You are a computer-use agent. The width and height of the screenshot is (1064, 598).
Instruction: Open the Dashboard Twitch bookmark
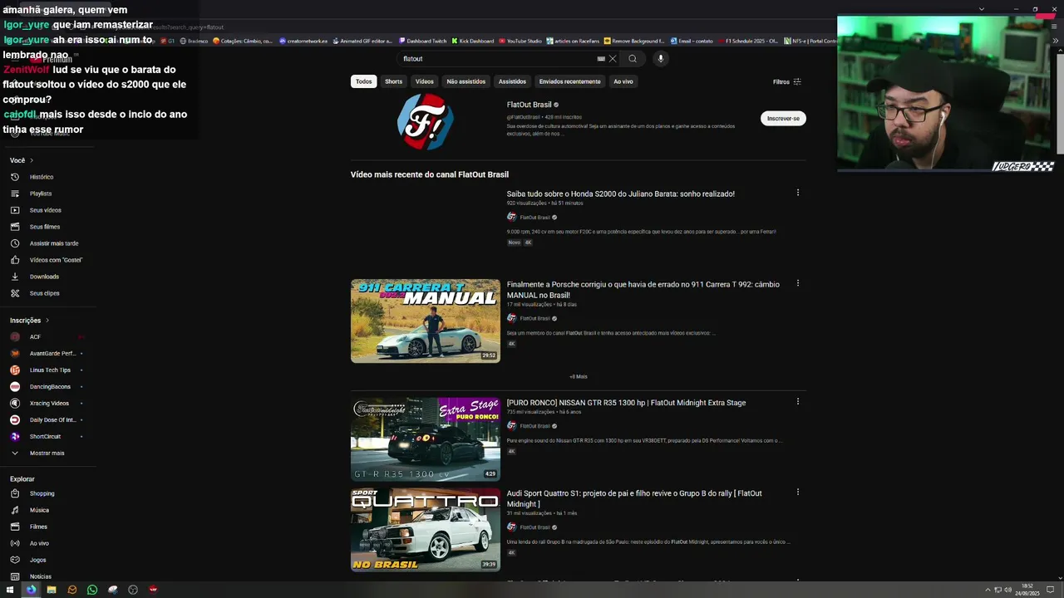click(x=423, y=41)
